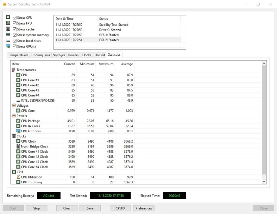
Task: Click the Powers group icon
Action: pyautogui.click(x=14, y=116)
